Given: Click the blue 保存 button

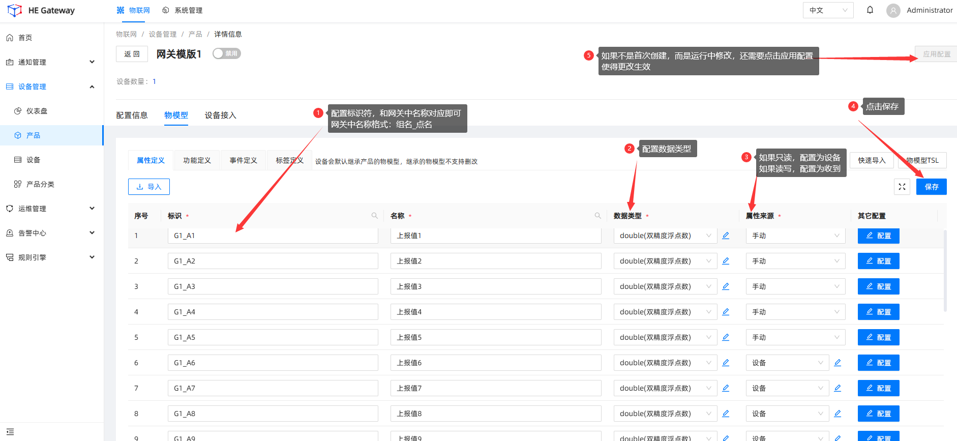Looking at the screenshot, I should [931, 187].
